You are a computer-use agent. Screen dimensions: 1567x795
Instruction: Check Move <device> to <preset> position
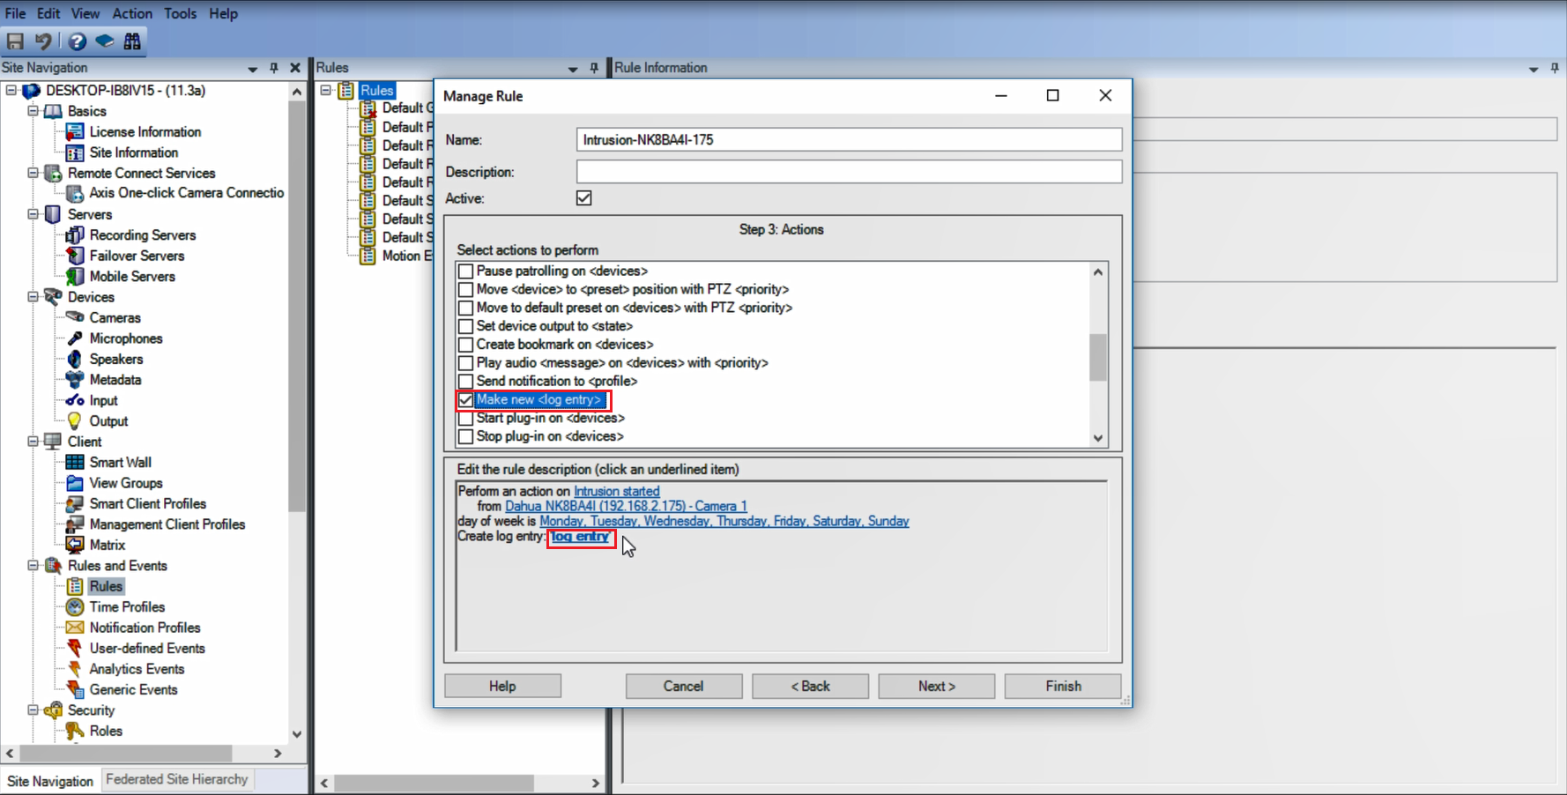466,290
